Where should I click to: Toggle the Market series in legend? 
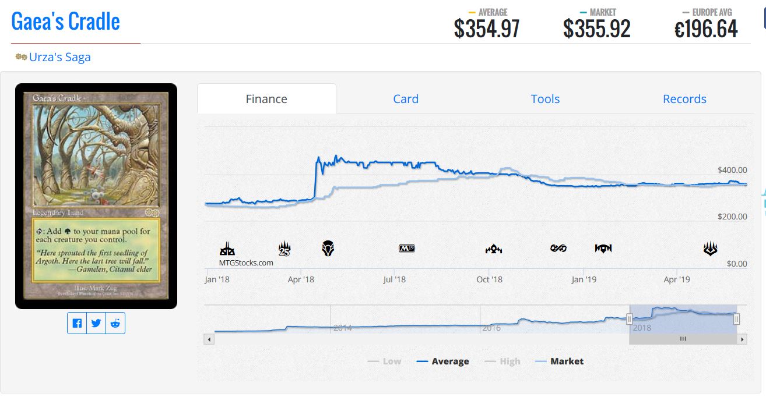tap(560, 361)
